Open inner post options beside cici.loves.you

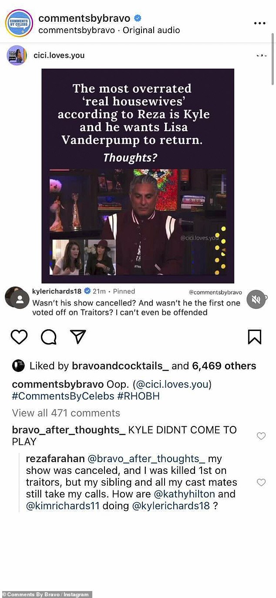coord(261,56)
